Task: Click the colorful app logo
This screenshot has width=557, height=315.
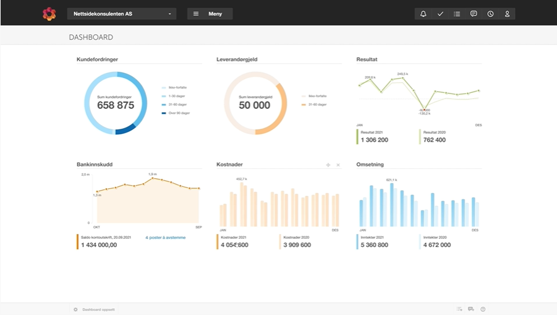Action: click(49, 14)
